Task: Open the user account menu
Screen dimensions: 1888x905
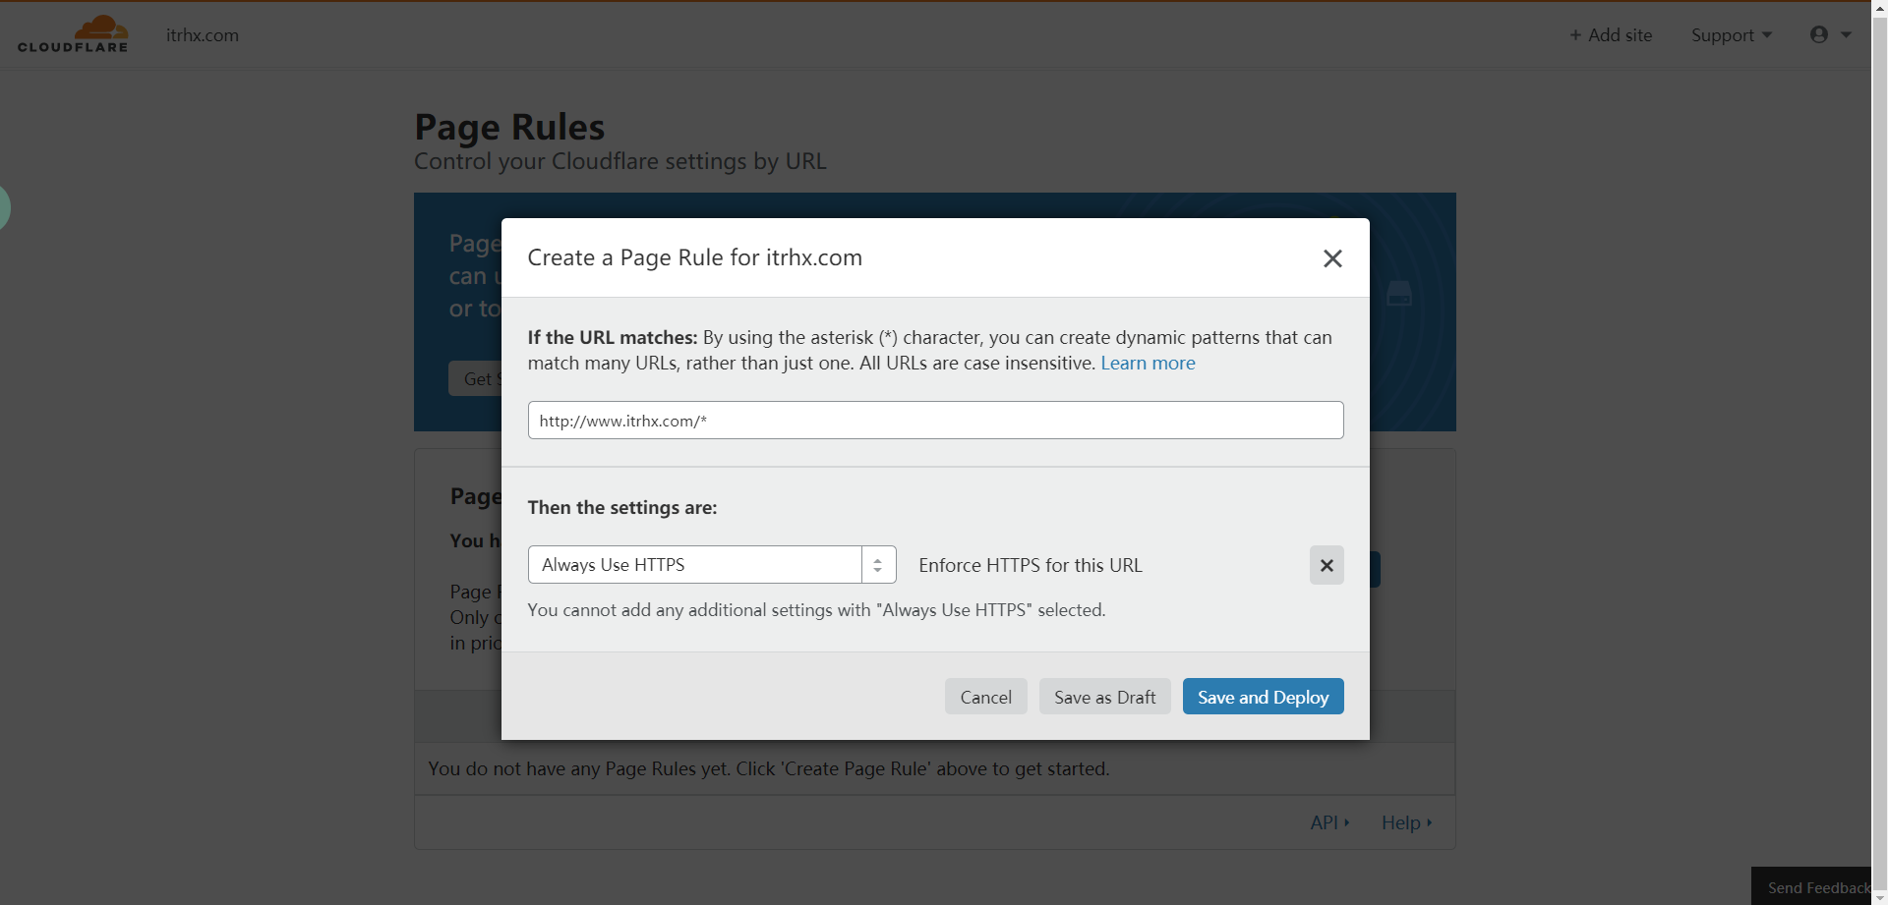Action: (1830, 34)
